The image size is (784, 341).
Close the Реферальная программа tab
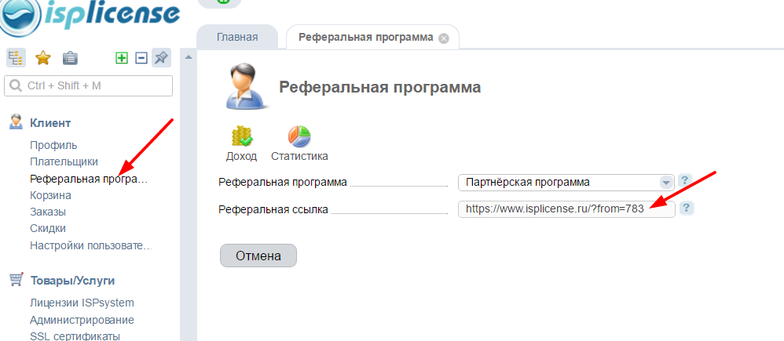coord(444,38)
